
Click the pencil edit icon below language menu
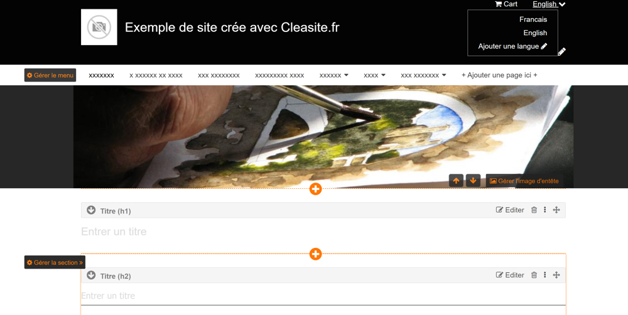coord(561,51)
